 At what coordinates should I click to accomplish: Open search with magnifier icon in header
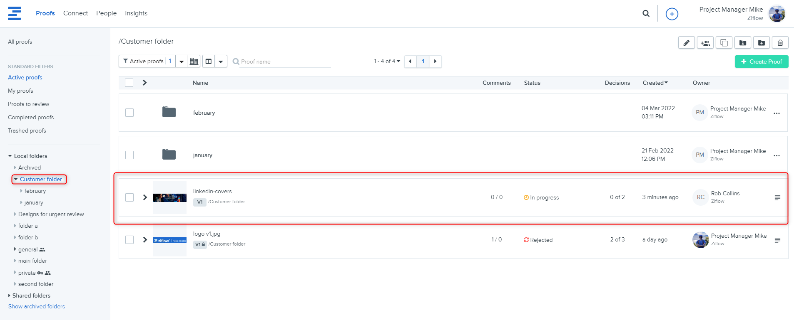tap(646, 14)
